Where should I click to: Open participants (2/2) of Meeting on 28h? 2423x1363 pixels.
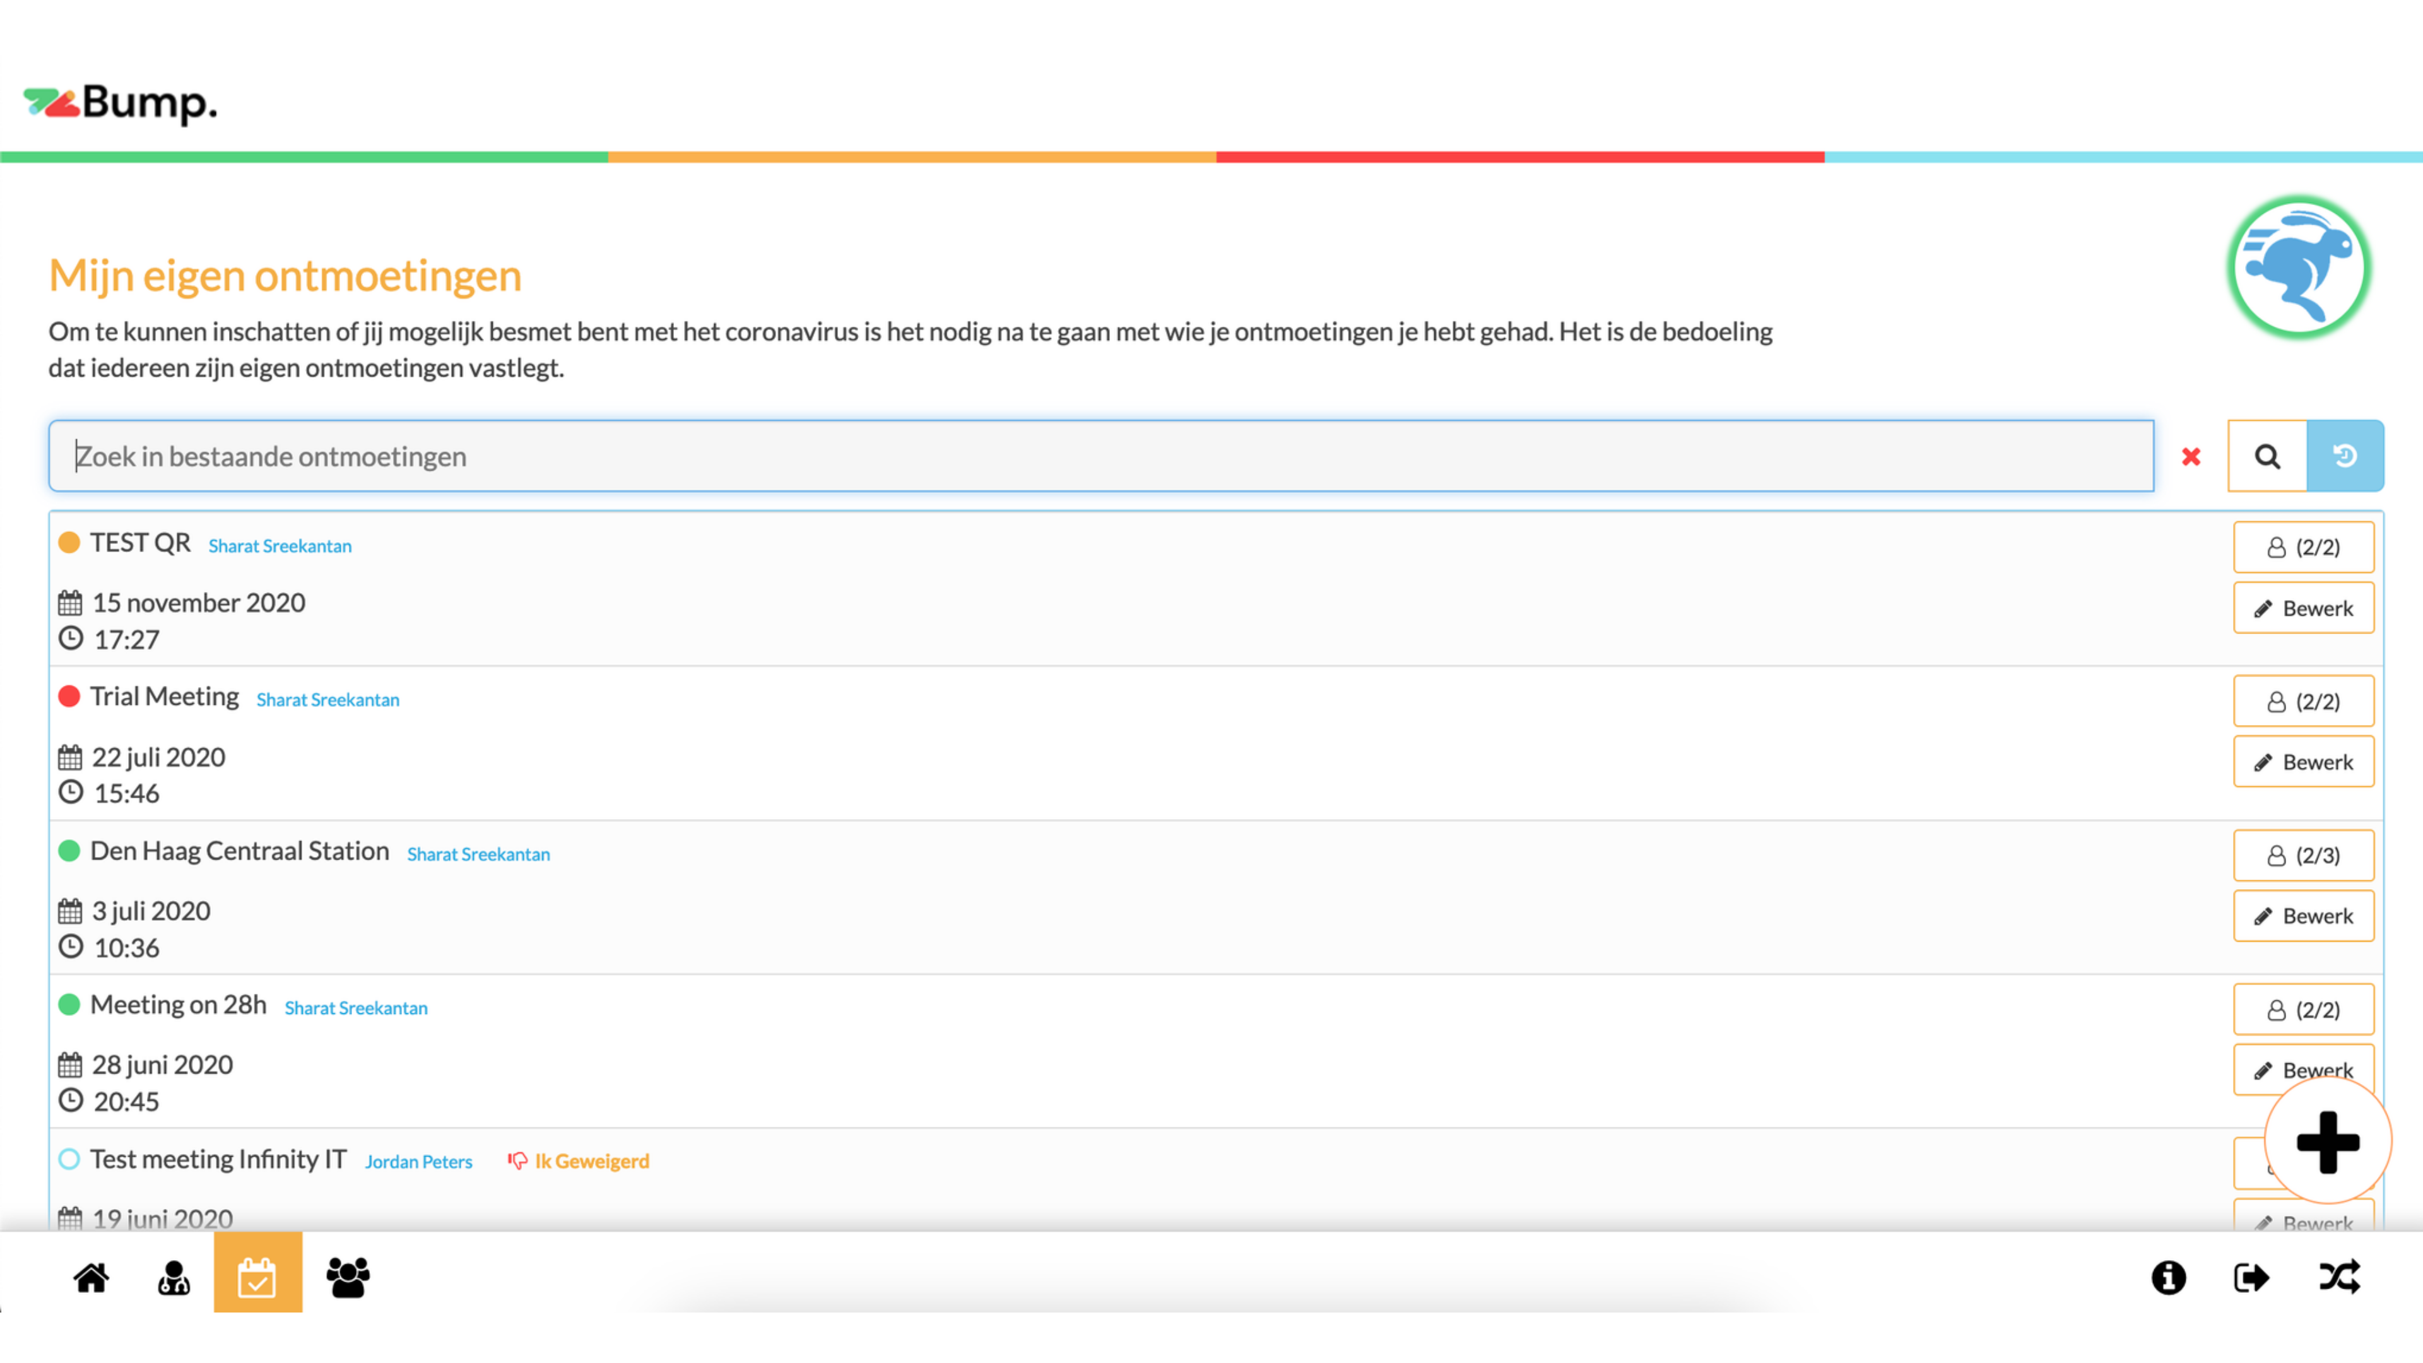coord(2302,1010)
